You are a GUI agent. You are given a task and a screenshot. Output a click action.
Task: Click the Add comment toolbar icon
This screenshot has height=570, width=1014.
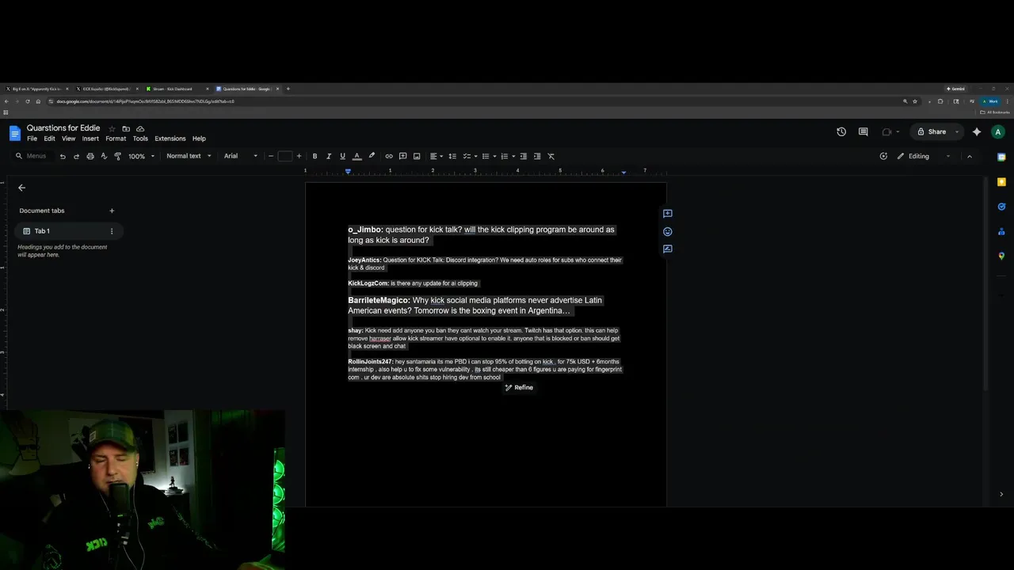[x=402, y=156]
